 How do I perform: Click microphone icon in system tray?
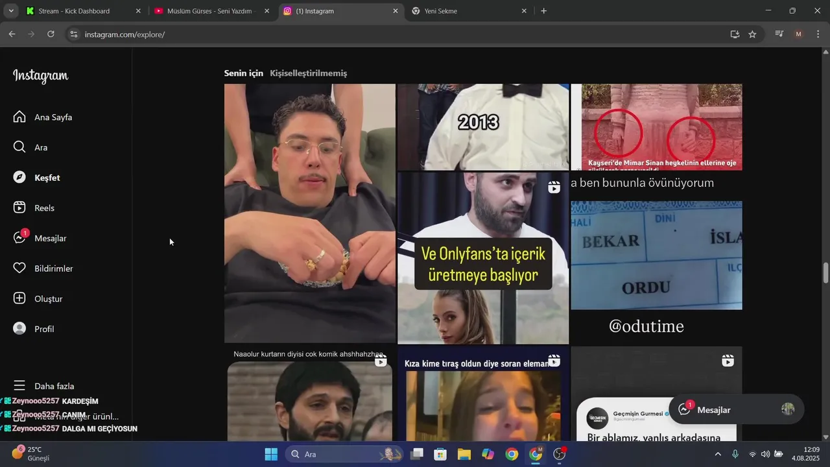click(735, 454)
